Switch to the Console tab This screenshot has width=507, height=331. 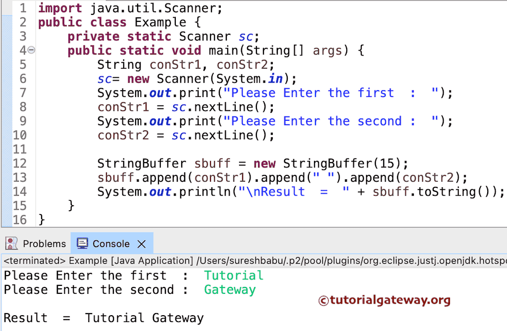tap(111, 243)
